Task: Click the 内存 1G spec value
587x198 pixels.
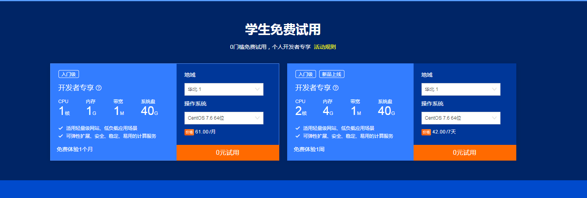Action: pos(91,111)
